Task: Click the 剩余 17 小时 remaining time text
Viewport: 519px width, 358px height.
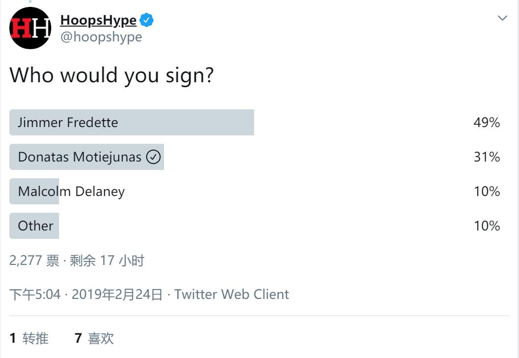Action: coord(107,260)
